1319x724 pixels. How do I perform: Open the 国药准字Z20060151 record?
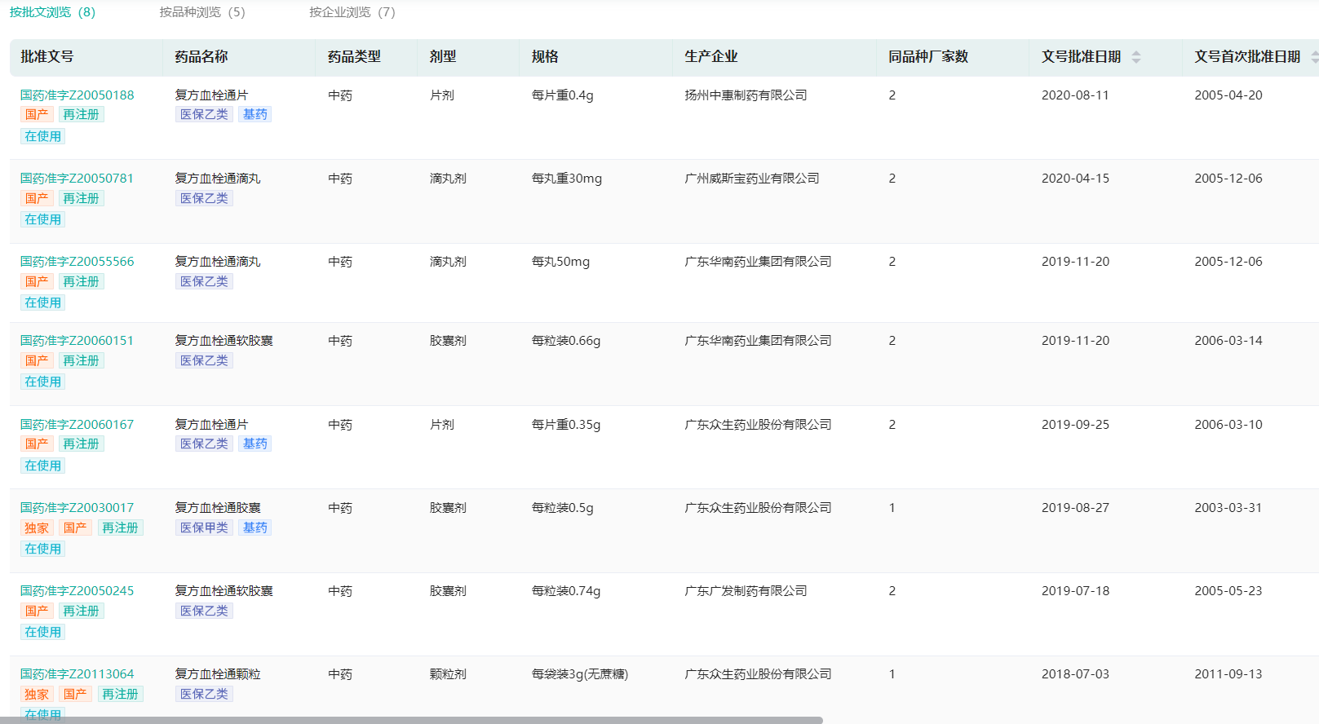pyautogui.click(x=77, y=341)
